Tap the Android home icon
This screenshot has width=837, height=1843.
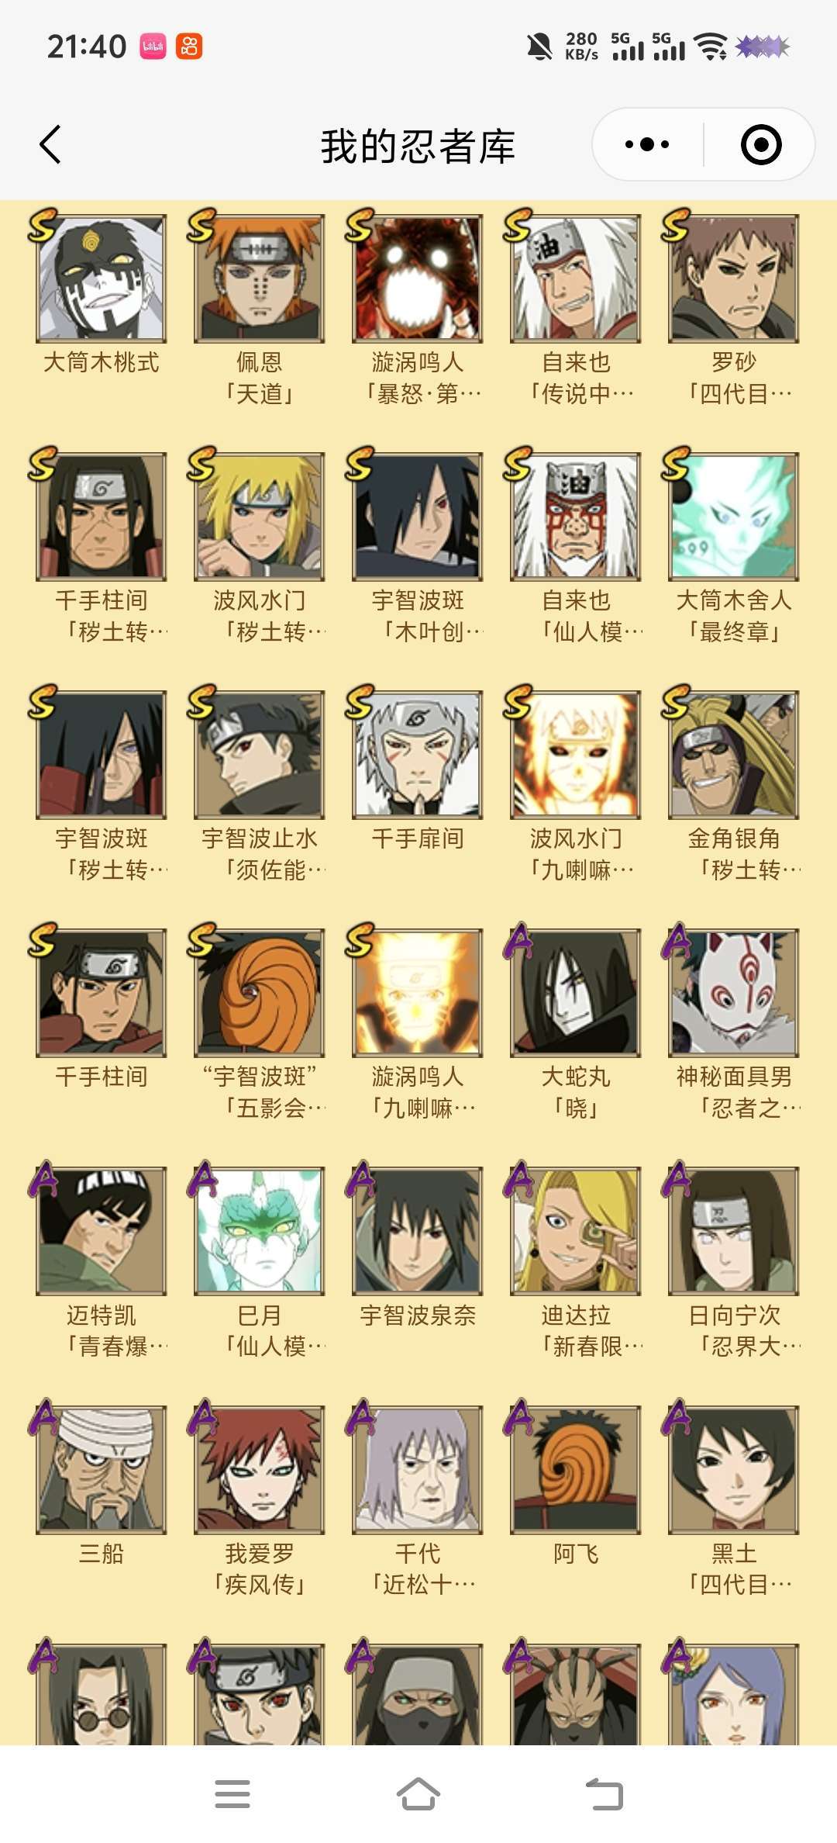pos(418,1794)
